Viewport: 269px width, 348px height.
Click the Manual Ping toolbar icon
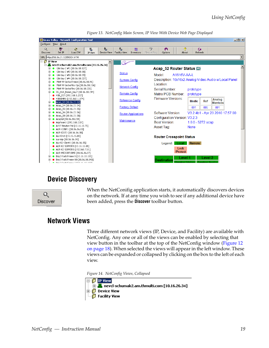coord(151,50)
